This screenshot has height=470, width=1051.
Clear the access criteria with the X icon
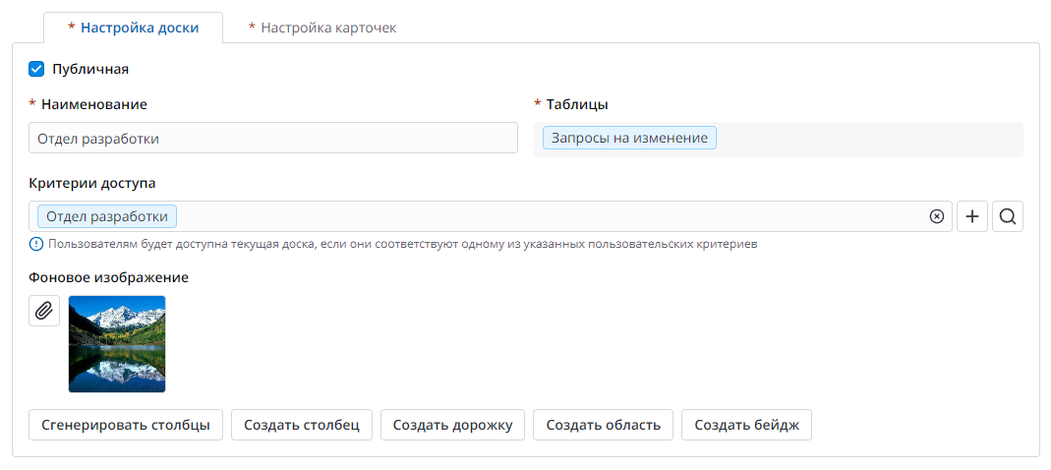tap(936, 216)
